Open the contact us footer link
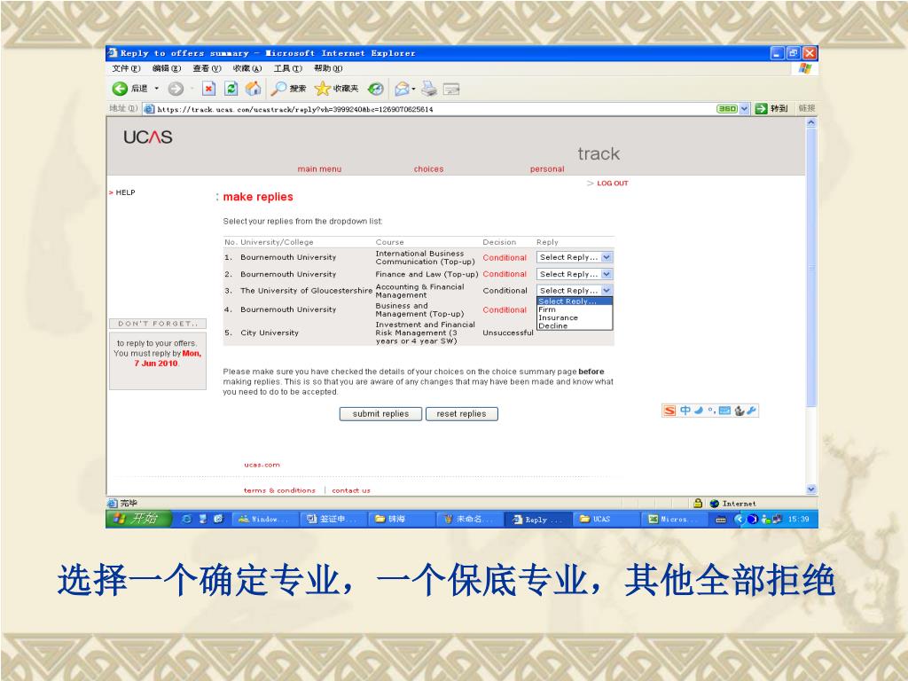 [x=351, y=490]
